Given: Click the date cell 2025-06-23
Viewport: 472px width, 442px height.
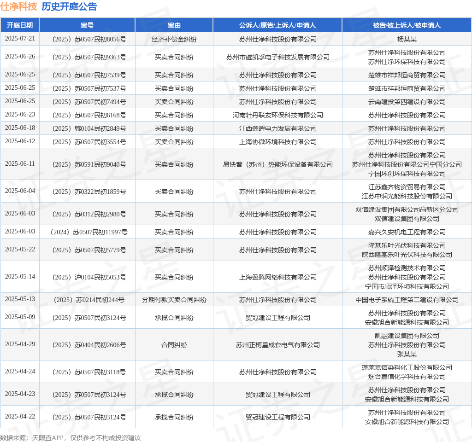Looking at the screenshot, I should tap(20, 115).
